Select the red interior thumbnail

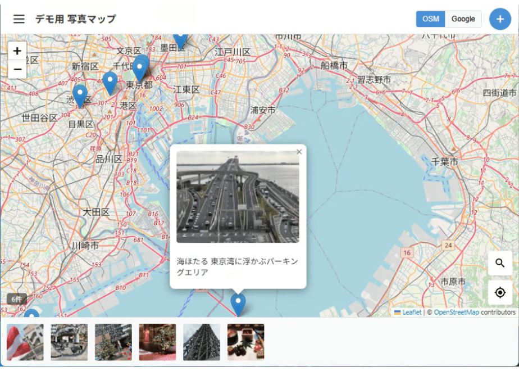pyautogui.click(x=157, y=342)
